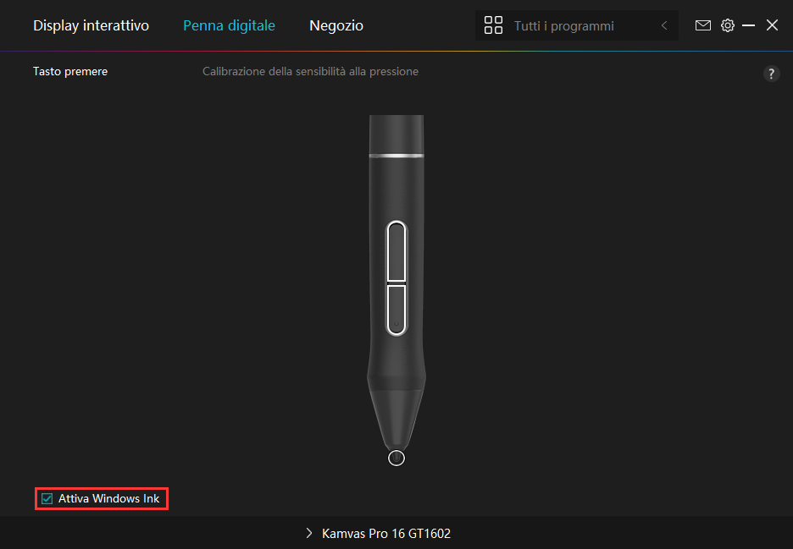Click the Attiva Windows Ink label text
This screenshot has height=549, width=793.
(108, 499)
